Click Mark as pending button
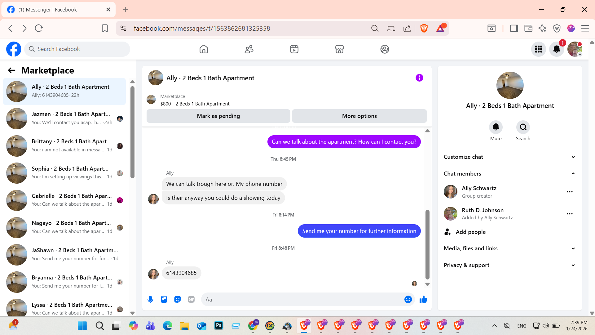The width and height of the screenshot is (595, 335). coord(218,116)
